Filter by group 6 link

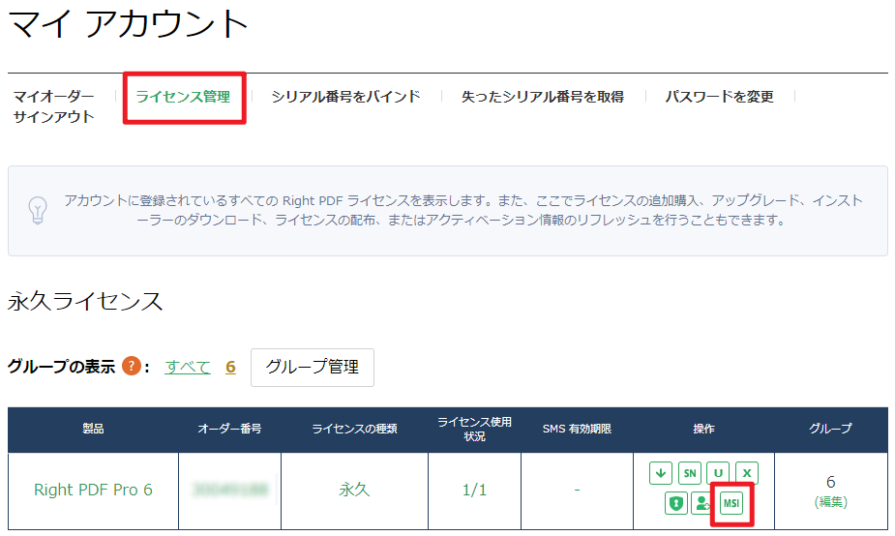pyautogui.click(x=230, y=367)
